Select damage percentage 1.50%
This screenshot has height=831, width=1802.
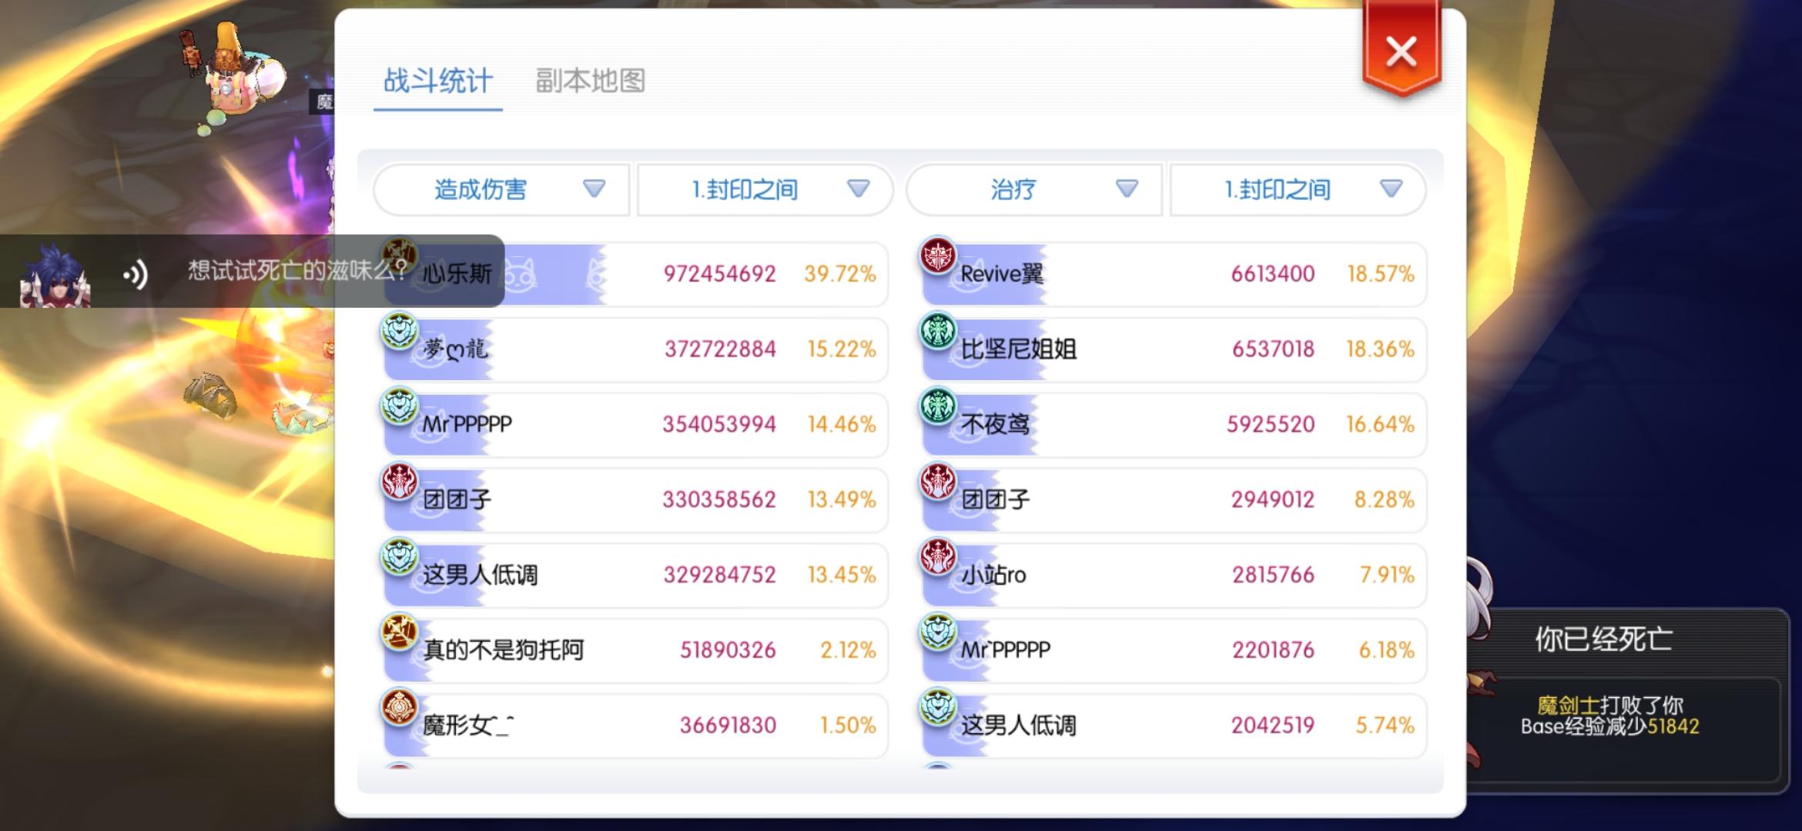(848, 726)
